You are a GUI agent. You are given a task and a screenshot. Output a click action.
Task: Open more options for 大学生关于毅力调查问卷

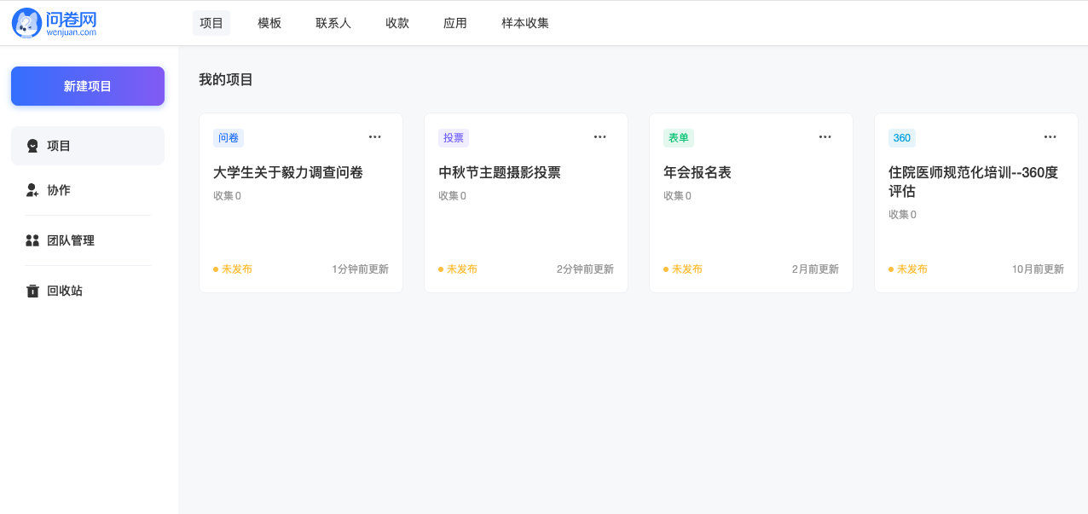pos(375,136)
